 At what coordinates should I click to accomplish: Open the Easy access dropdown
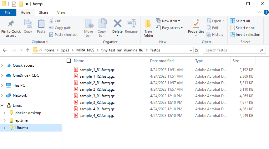170,28
